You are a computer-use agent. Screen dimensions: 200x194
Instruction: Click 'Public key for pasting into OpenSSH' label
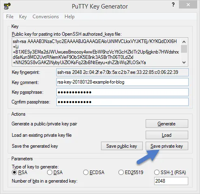67,34
